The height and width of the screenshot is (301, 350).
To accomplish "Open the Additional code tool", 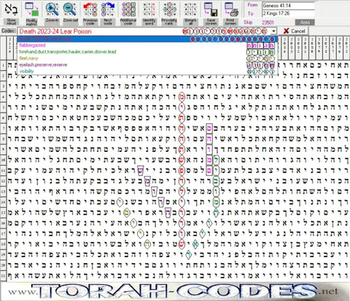I will pyautogui.click(x=128, y=13).
